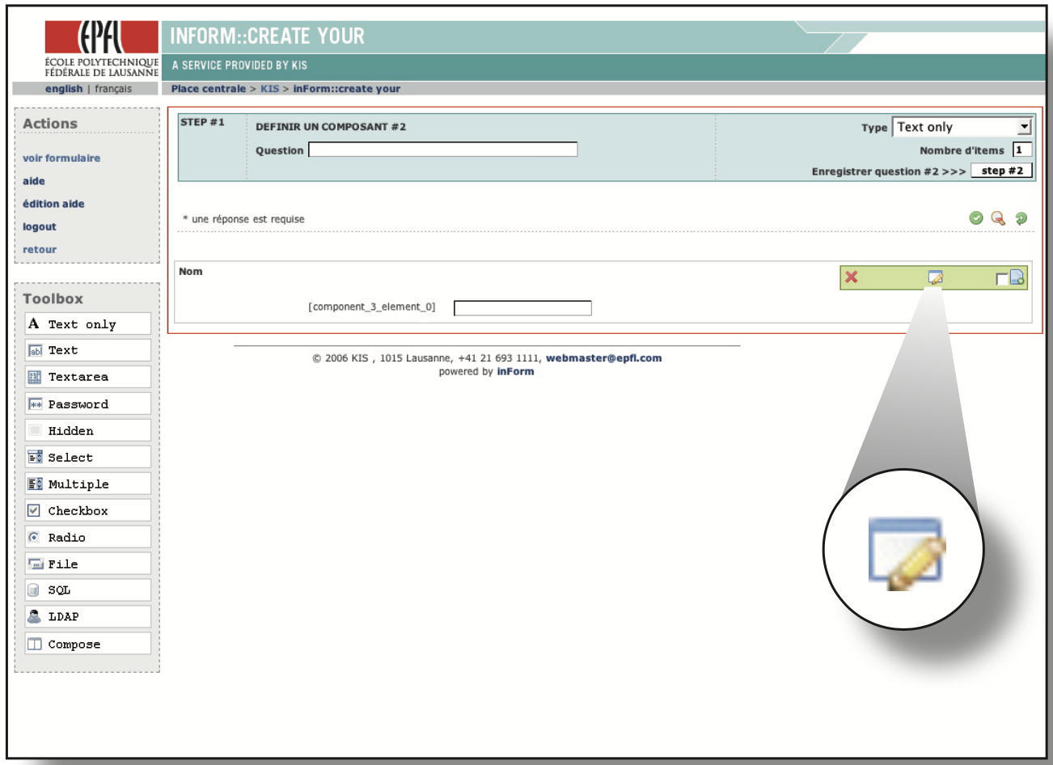1053x765 pixels.
Task: Click the edit component pencil icon
Action: click(x=935, y=277)
